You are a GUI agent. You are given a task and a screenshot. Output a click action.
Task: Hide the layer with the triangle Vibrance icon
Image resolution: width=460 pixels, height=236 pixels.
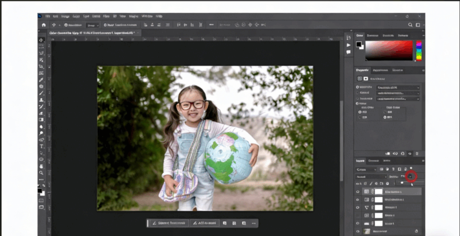click(358, 207)
